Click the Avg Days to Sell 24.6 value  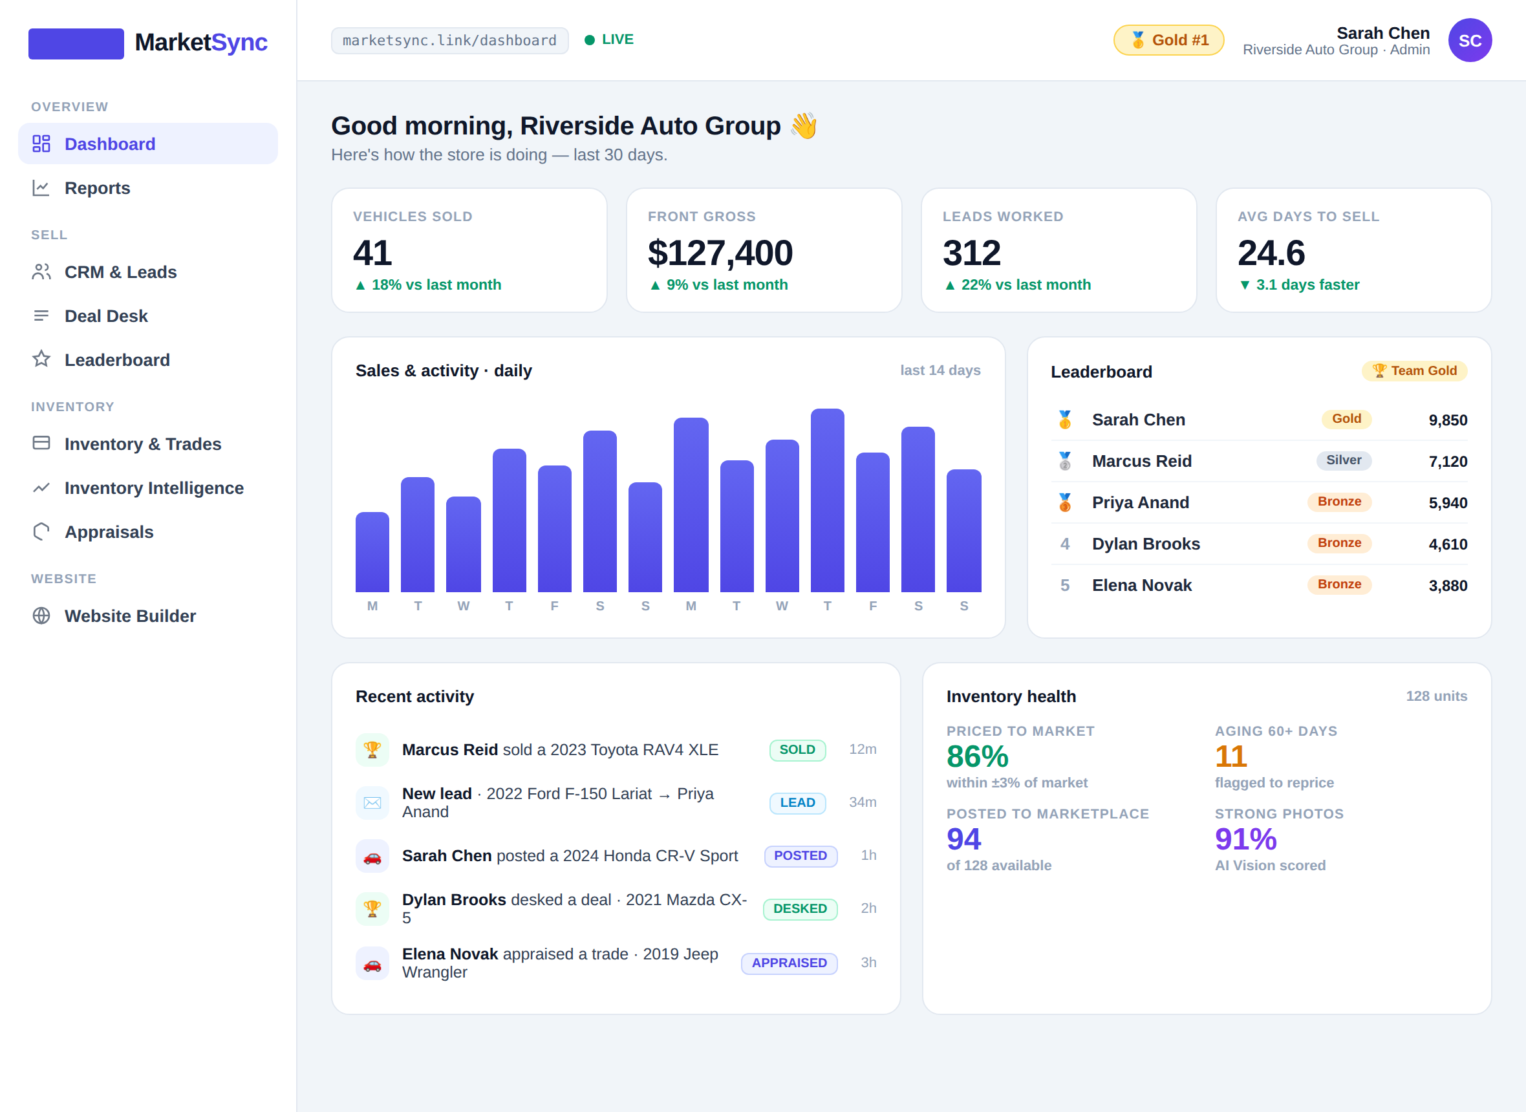(x=1271, y=252)
